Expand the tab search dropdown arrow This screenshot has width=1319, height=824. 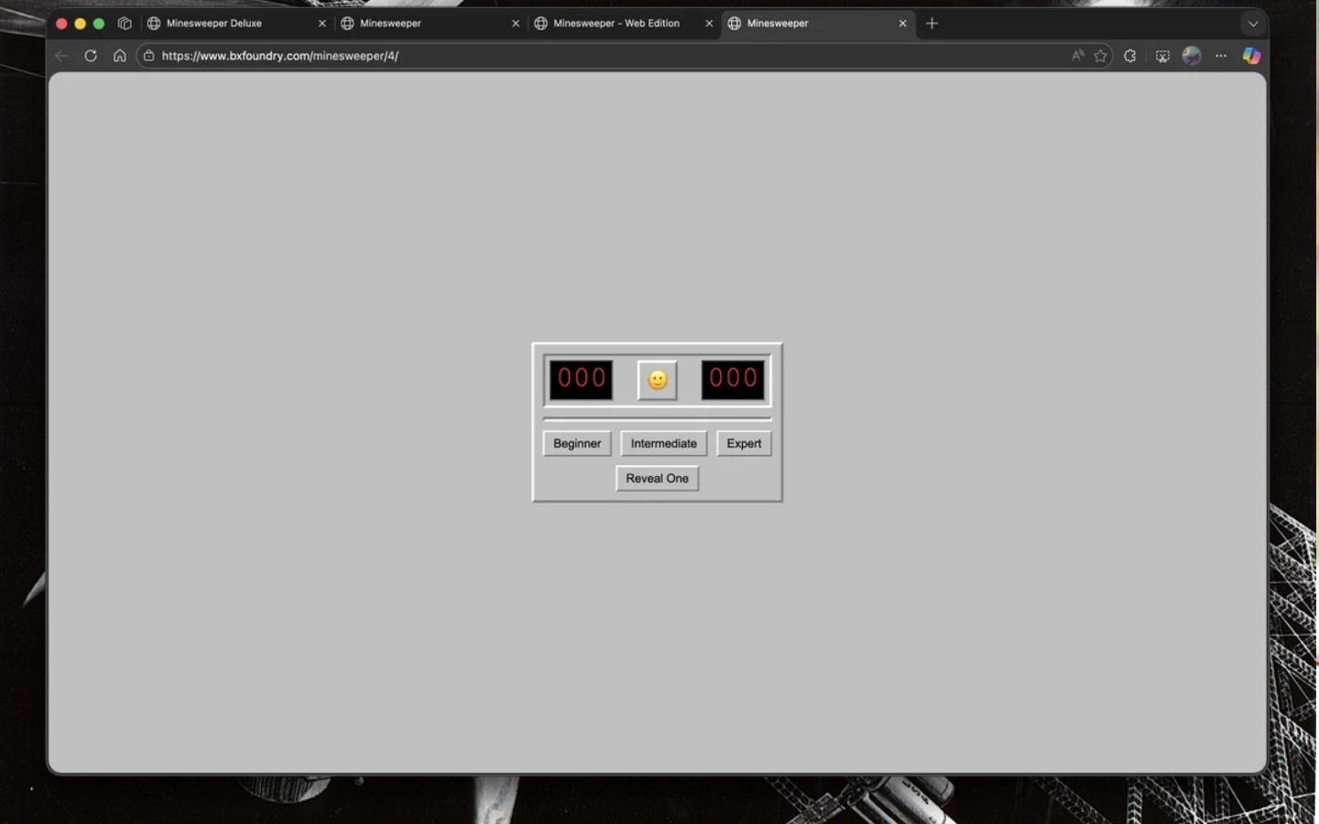pyautogui.click(x=1252, y=24)
